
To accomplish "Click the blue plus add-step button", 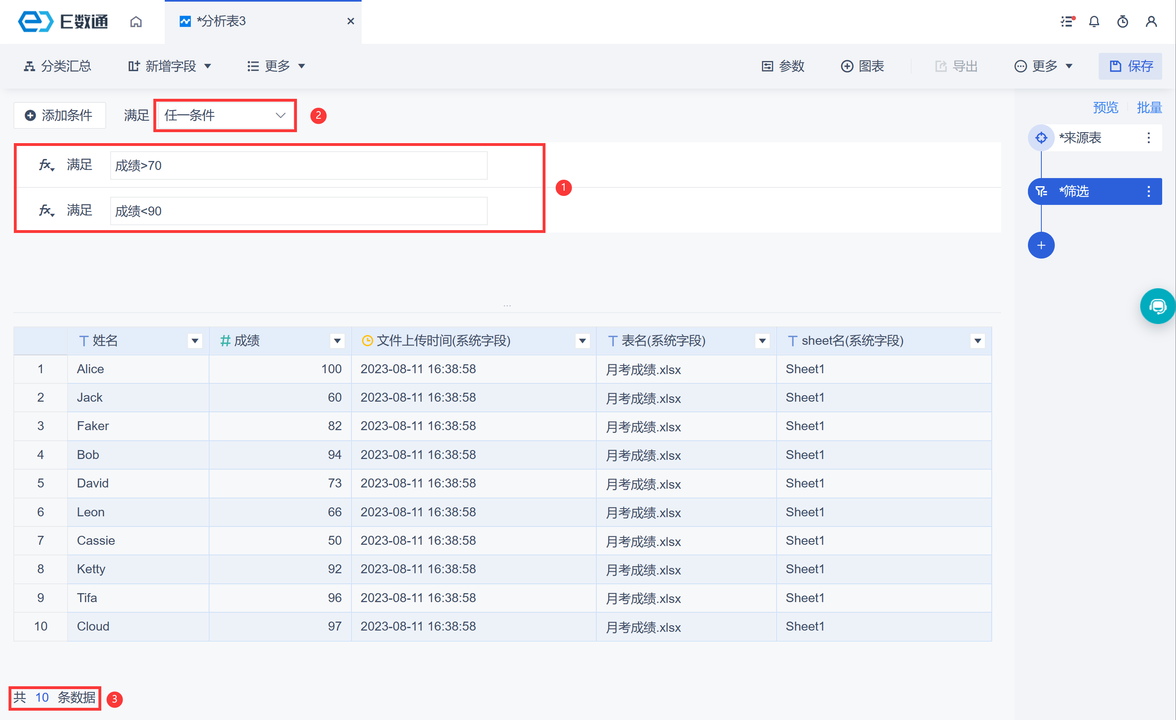I will tap(1041, 245).
